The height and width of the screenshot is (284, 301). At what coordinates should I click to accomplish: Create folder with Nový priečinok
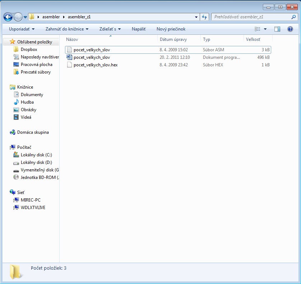pyautogui.click(x=171, y=29)
